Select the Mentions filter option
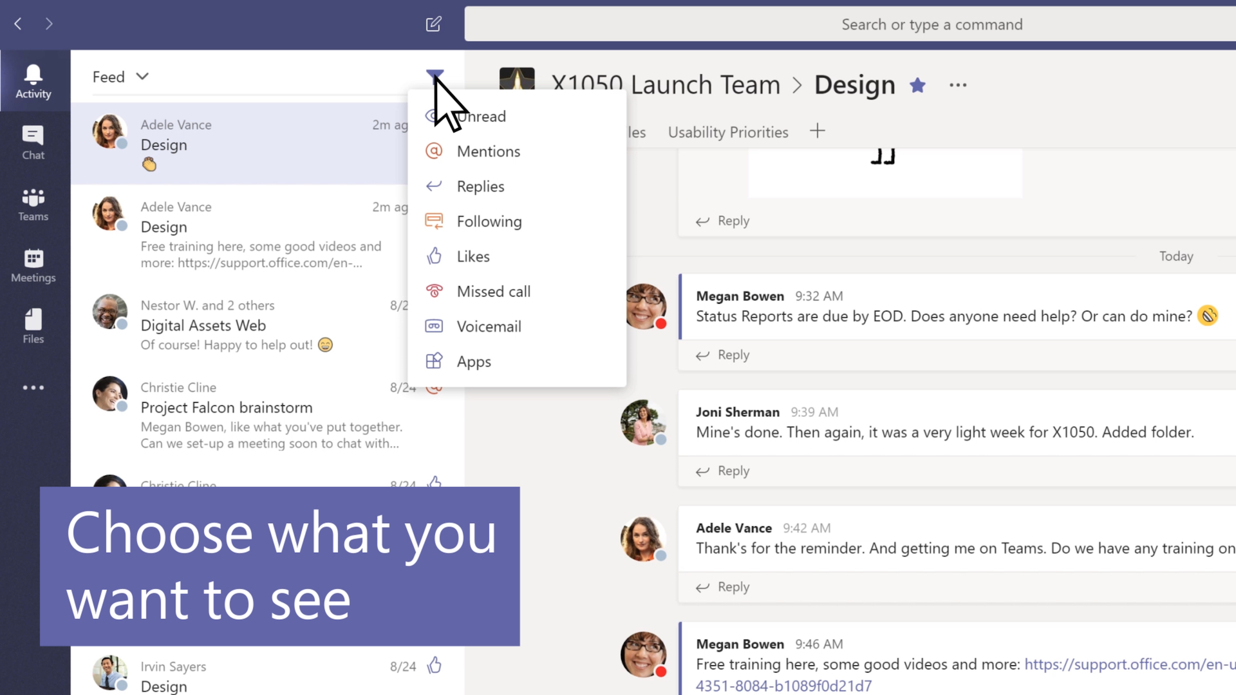Image resolution: width=1236 pixels, height=695 pixels. [488, 151]
